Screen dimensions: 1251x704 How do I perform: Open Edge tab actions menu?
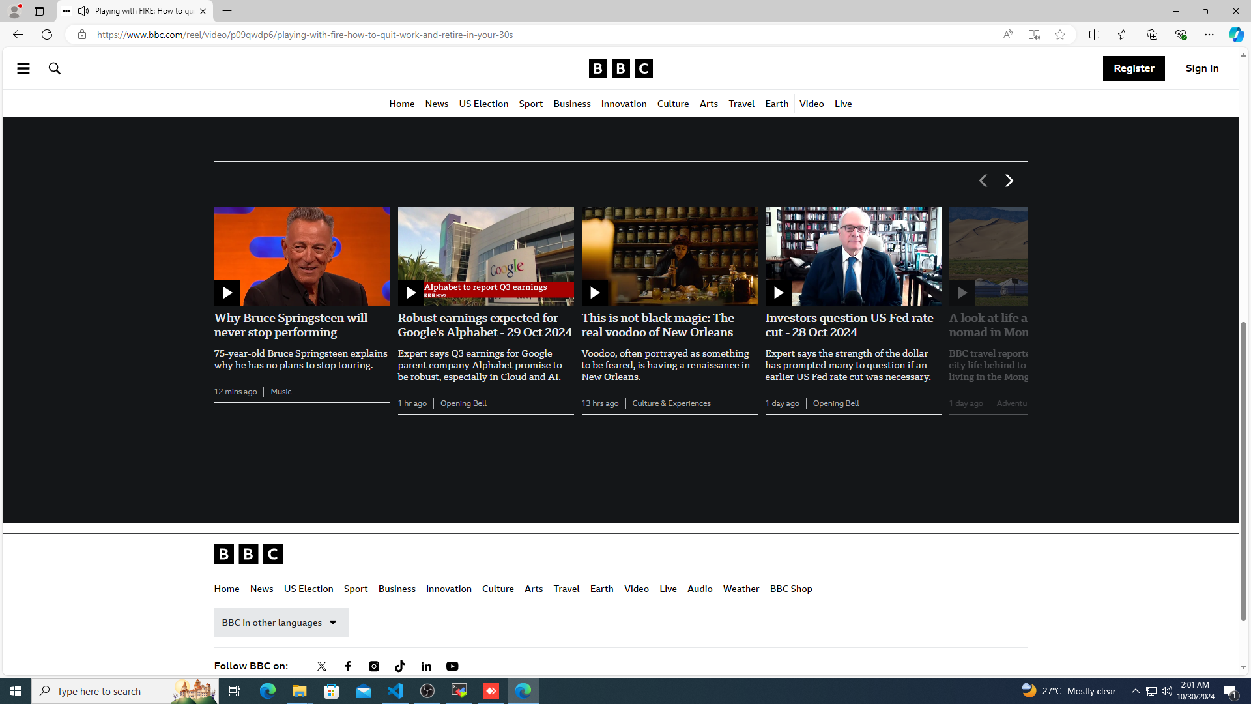click(x=39, y=11)
